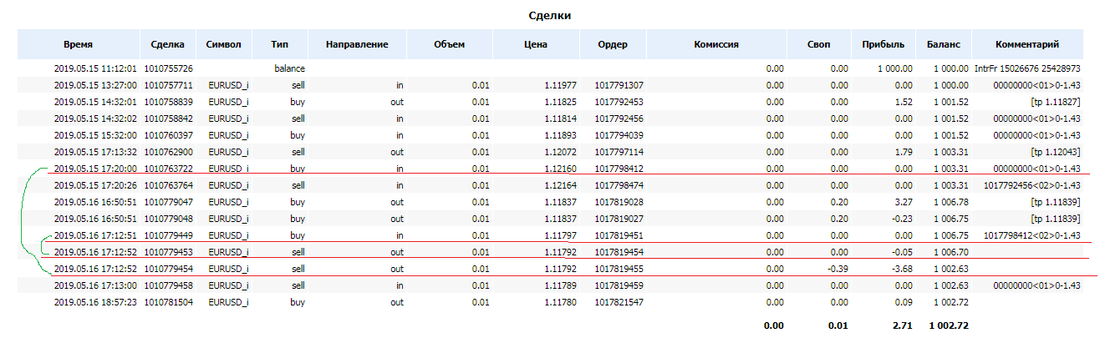
Task: Select deal number 1010779048
Action: click(x=169, y=219)
